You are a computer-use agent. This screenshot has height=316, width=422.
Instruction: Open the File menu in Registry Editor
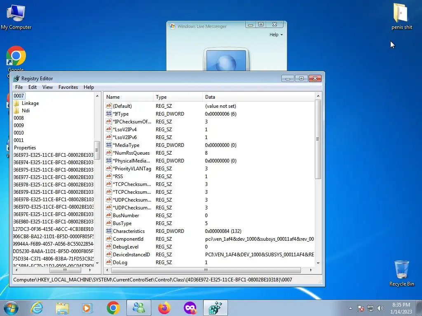(19, 87)
